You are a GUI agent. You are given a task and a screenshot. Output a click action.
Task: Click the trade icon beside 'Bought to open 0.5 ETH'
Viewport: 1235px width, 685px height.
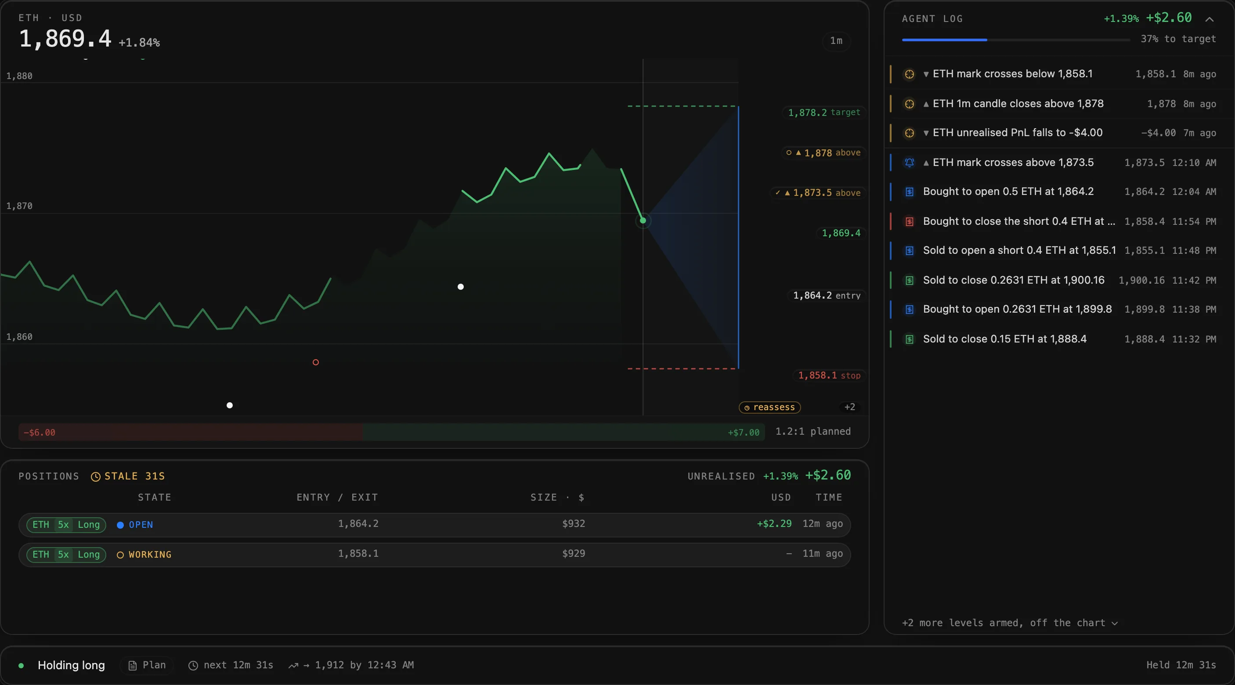click(x=909, y=192)
